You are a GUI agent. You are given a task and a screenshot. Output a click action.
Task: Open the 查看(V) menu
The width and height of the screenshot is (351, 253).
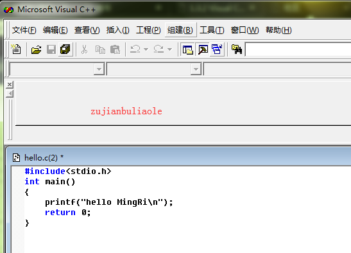87,30
